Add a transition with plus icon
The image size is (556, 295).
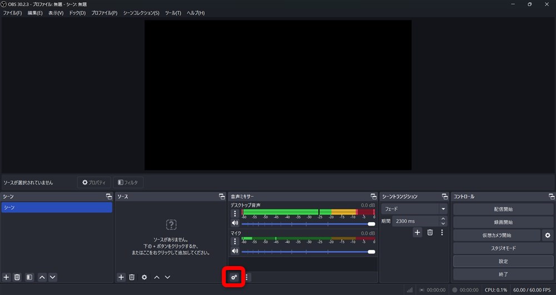pyautogui.click(x=418, y=233)
